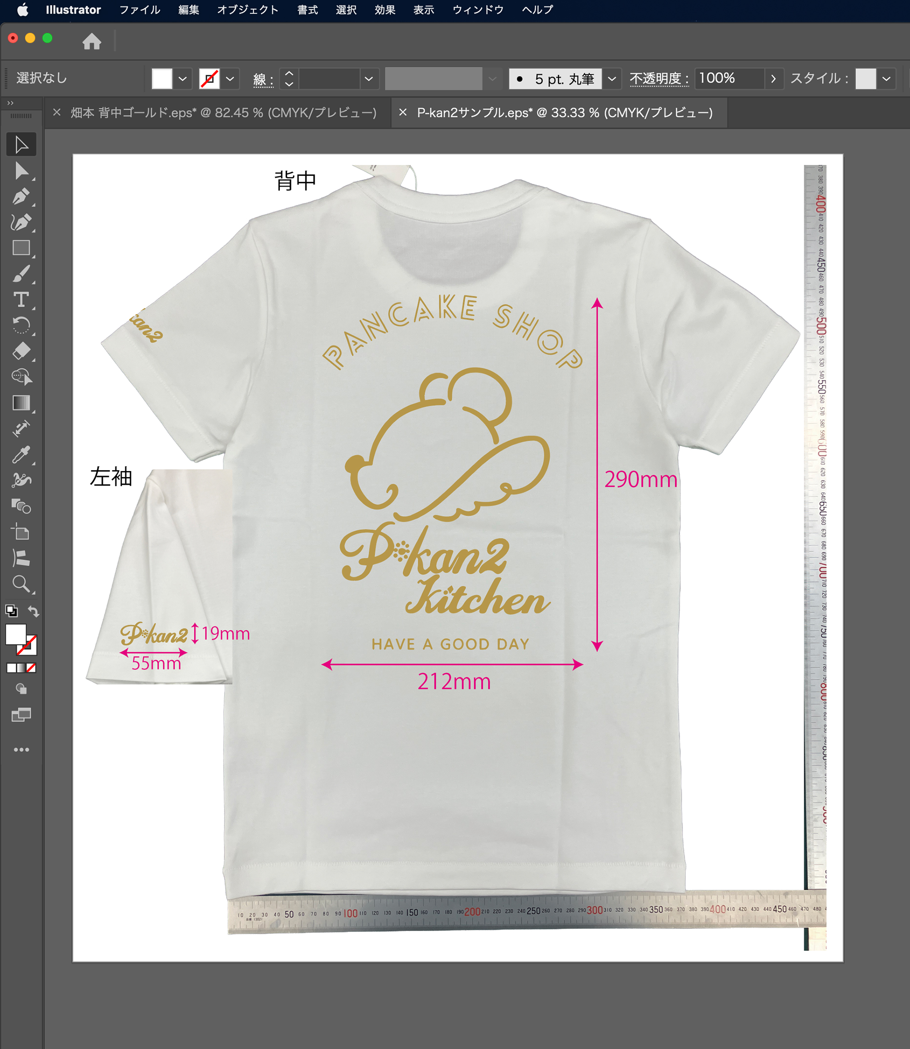Go to the Home screen icon
Viewport: 910px width, 1049px height.
92,41
